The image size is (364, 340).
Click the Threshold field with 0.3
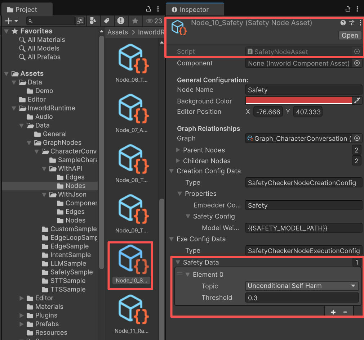302,298
